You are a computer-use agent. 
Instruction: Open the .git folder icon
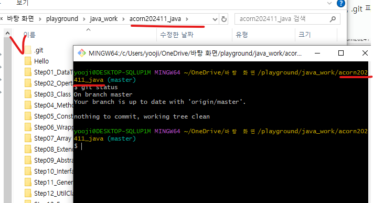pyautogui.click(x=28, y=50)
